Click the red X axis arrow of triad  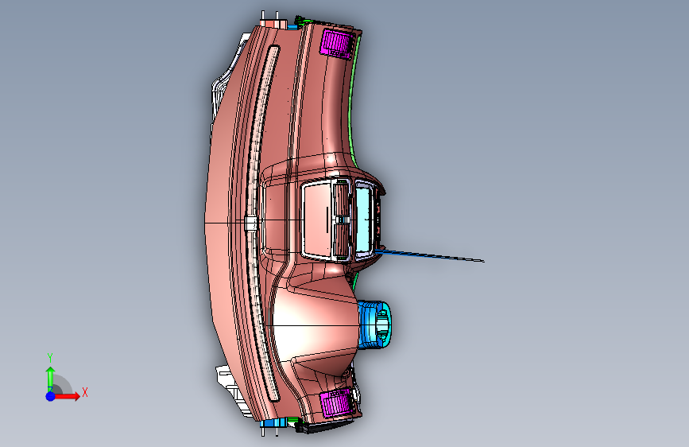(66, 396)
